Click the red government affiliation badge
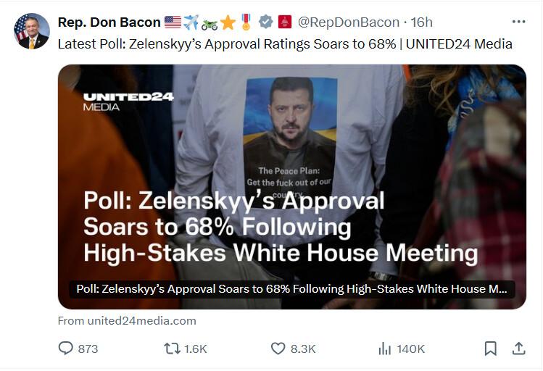Screen dimensions: 543x371 285,22
